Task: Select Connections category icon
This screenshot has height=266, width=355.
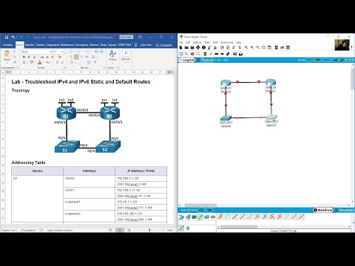Action: point(200,217)
